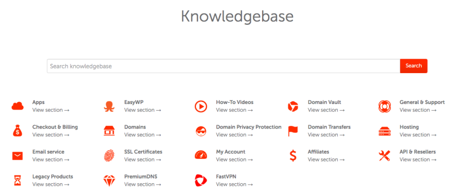Open the General & Support title link
The height and width of the screenshot is (195, 456).
pyautogui.click(x=422, y=102)
